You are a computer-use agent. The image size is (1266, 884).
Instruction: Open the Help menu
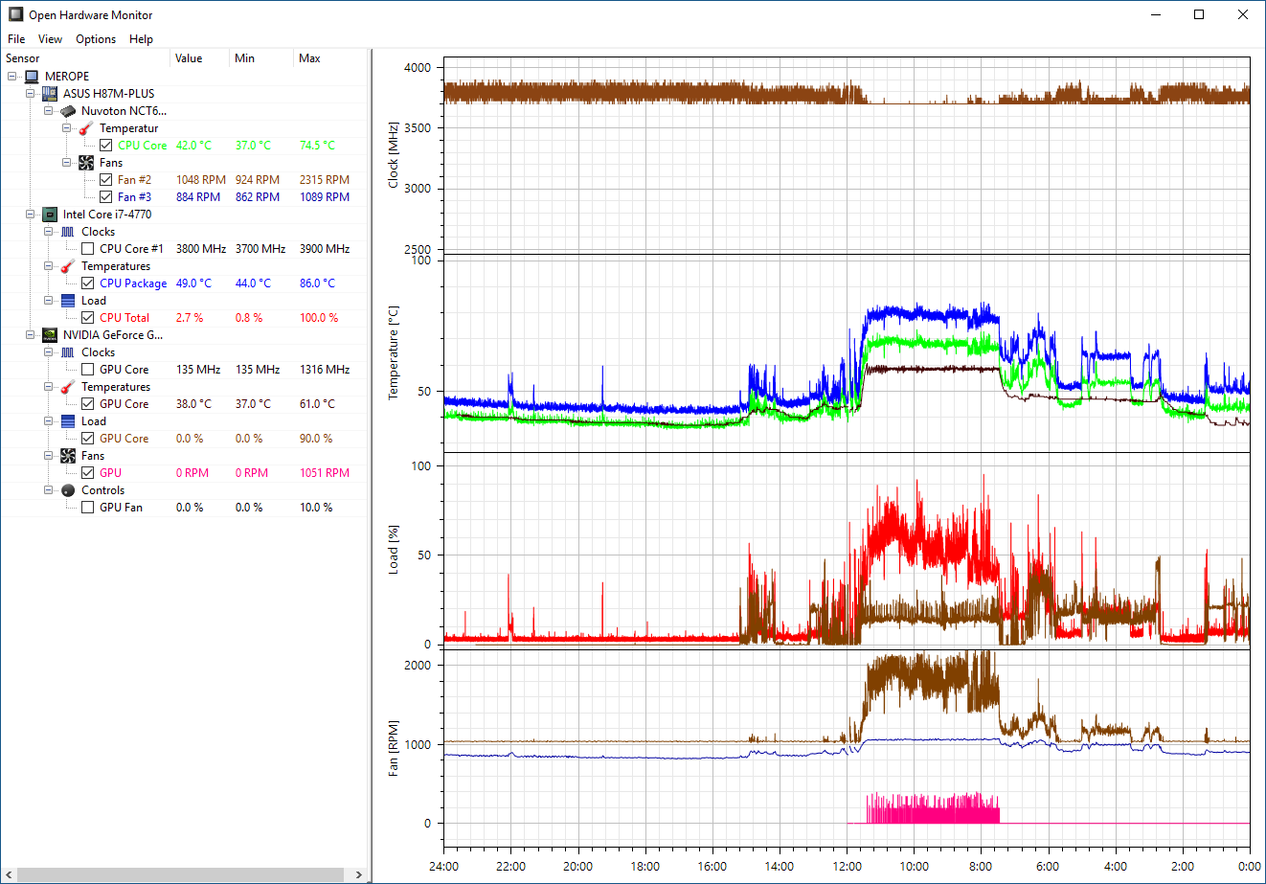click(141, 39)
